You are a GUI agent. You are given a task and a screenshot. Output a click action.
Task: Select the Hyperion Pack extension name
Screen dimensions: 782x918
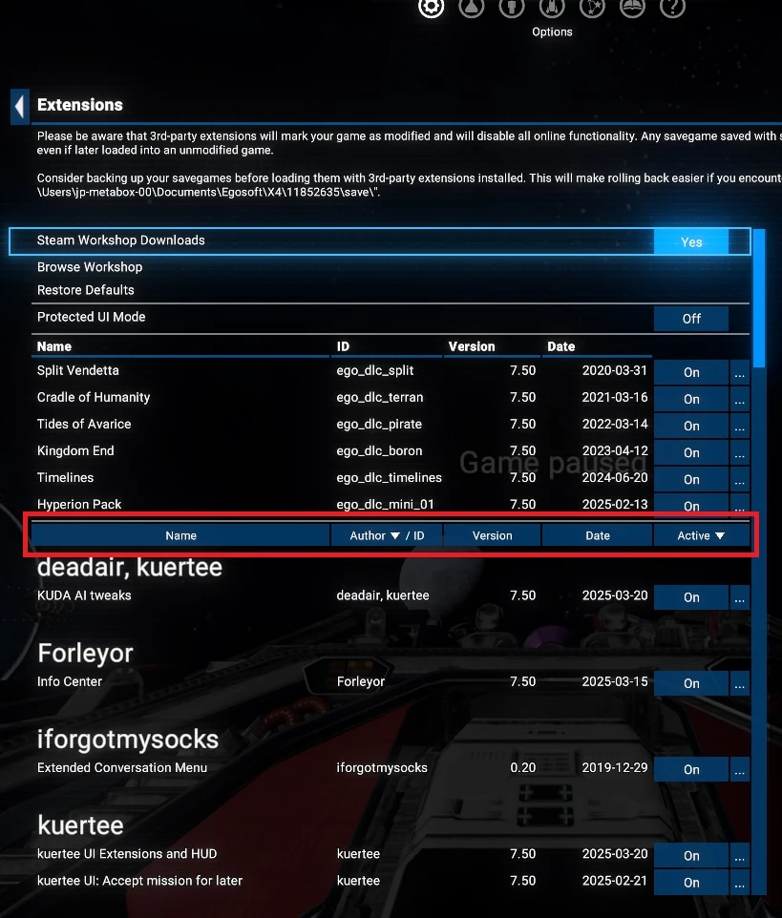point(79,505)
